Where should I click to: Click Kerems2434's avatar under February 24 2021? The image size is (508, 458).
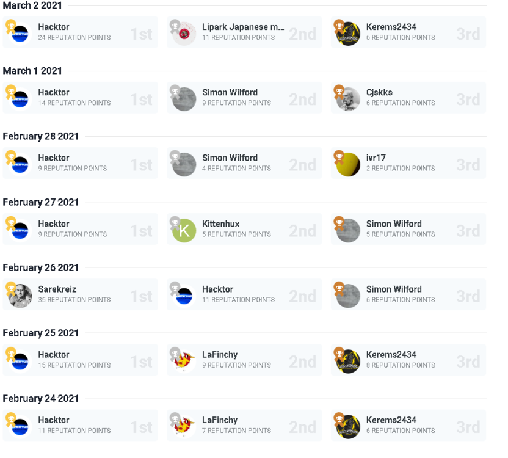(348, 427)
